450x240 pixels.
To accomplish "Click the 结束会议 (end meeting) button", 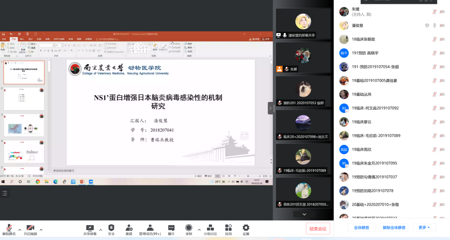I will point(318,229).
